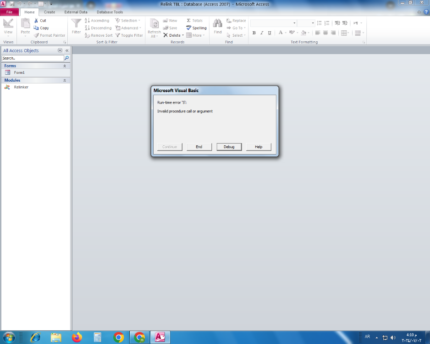
Task: Sort Ascending with the A-Z icon
Action: click(x=87, y=21)
